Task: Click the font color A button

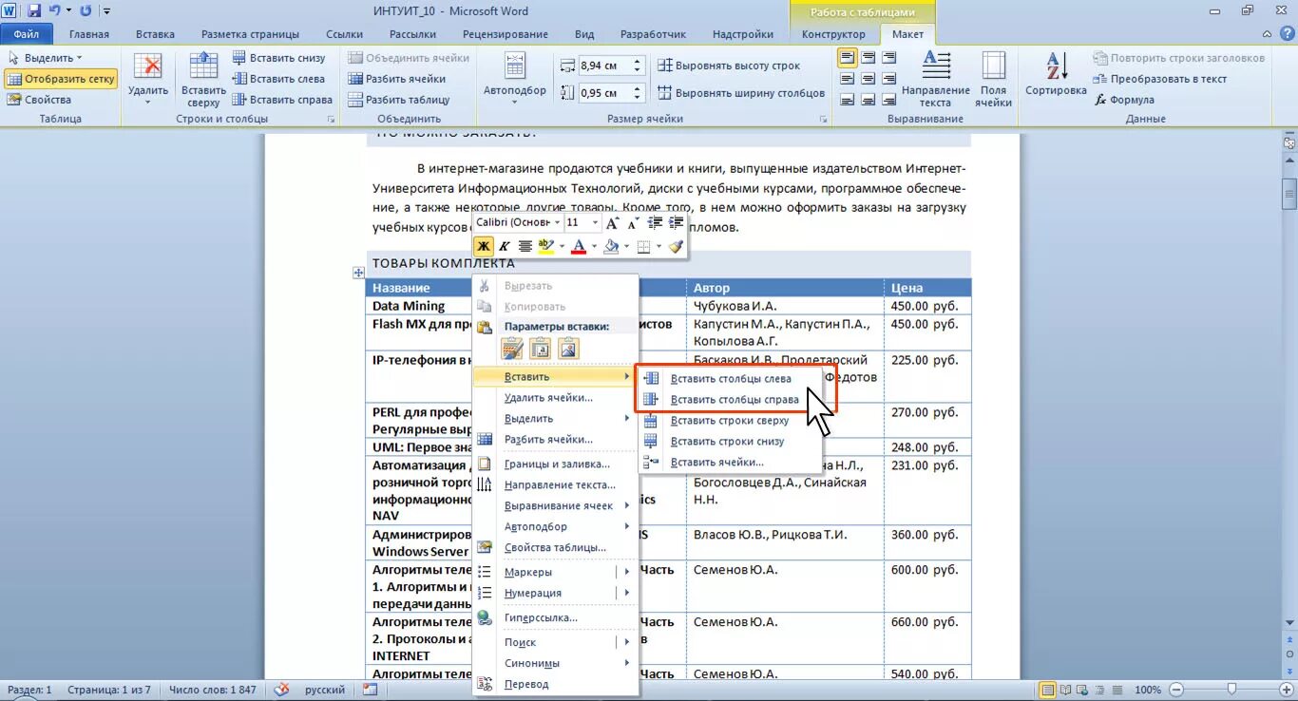Action: [x=579, y=246]
